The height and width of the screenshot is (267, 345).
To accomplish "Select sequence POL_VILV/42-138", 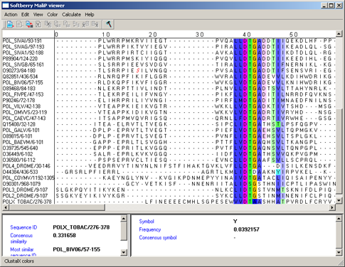I will click(x=21, y=107).
